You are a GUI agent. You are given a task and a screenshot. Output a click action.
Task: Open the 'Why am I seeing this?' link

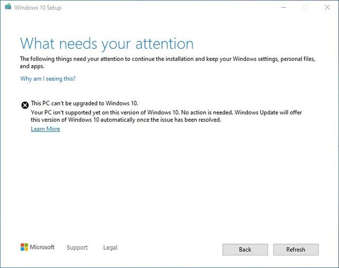point(48,79)
